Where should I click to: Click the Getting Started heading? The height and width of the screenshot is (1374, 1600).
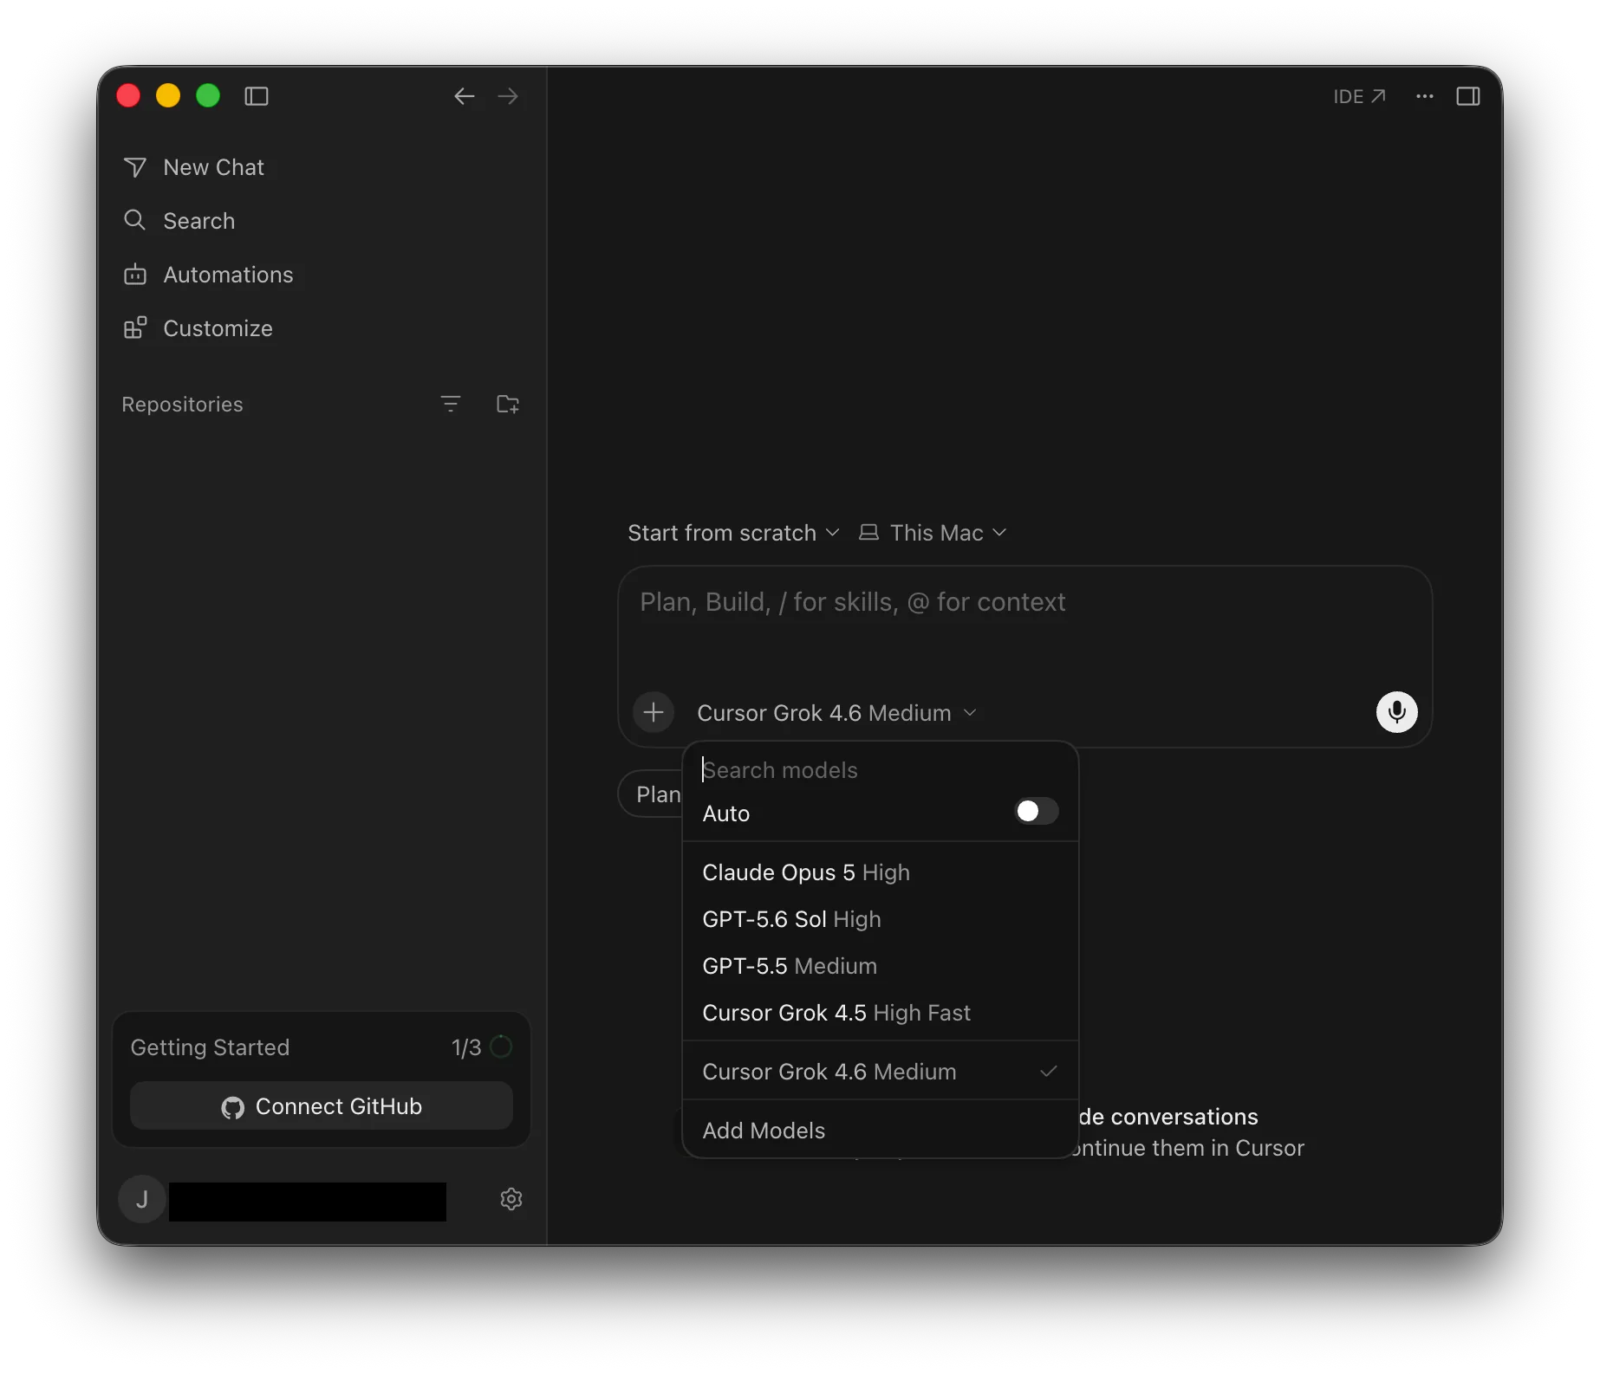[210, 1047]
